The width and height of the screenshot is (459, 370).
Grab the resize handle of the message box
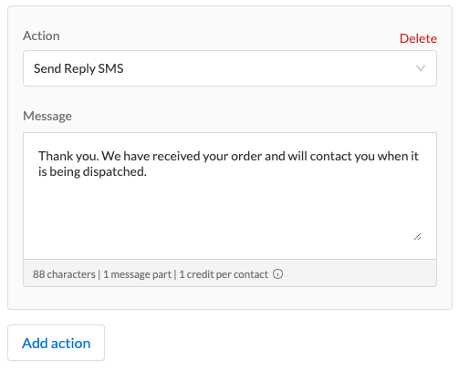[x=417, y=236]
